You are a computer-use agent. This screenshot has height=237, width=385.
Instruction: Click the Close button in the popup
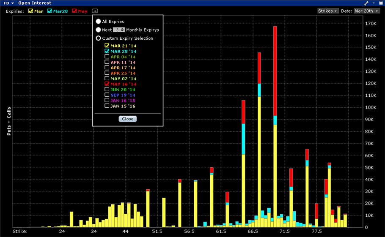coord(128,119)
